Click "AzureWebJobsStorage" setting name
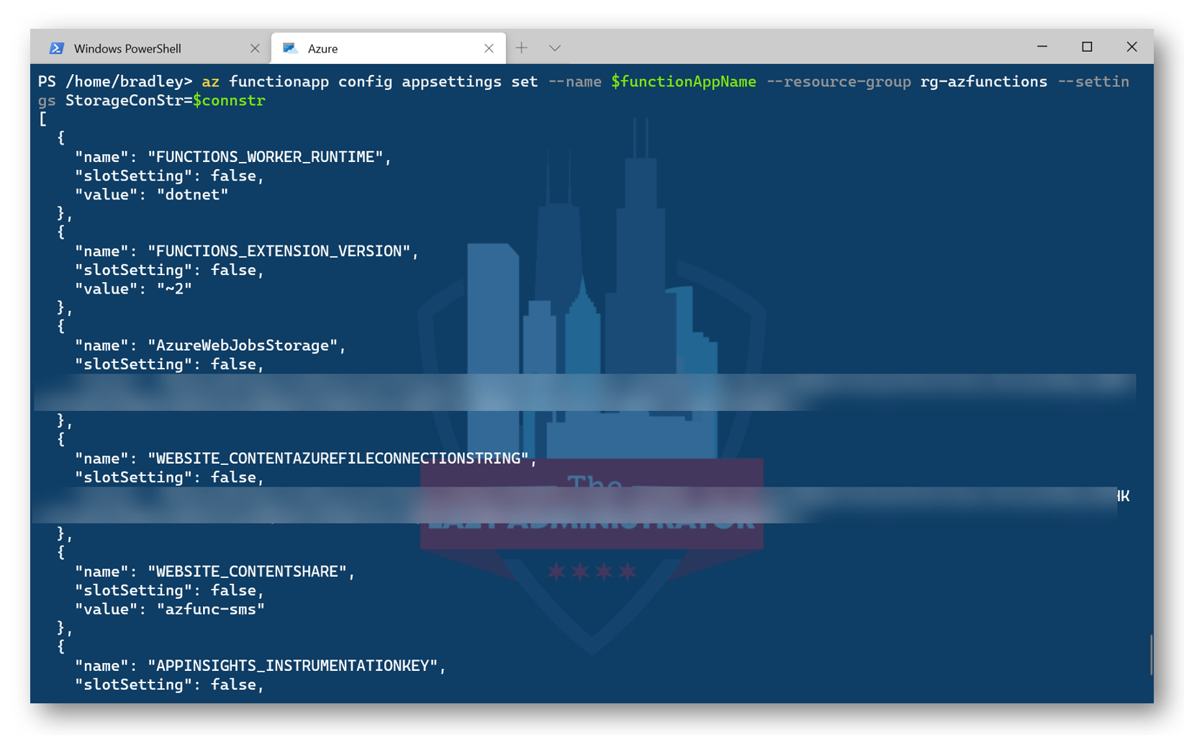The height and width of the screenshot is (735, 1184). tap(243, 346)
